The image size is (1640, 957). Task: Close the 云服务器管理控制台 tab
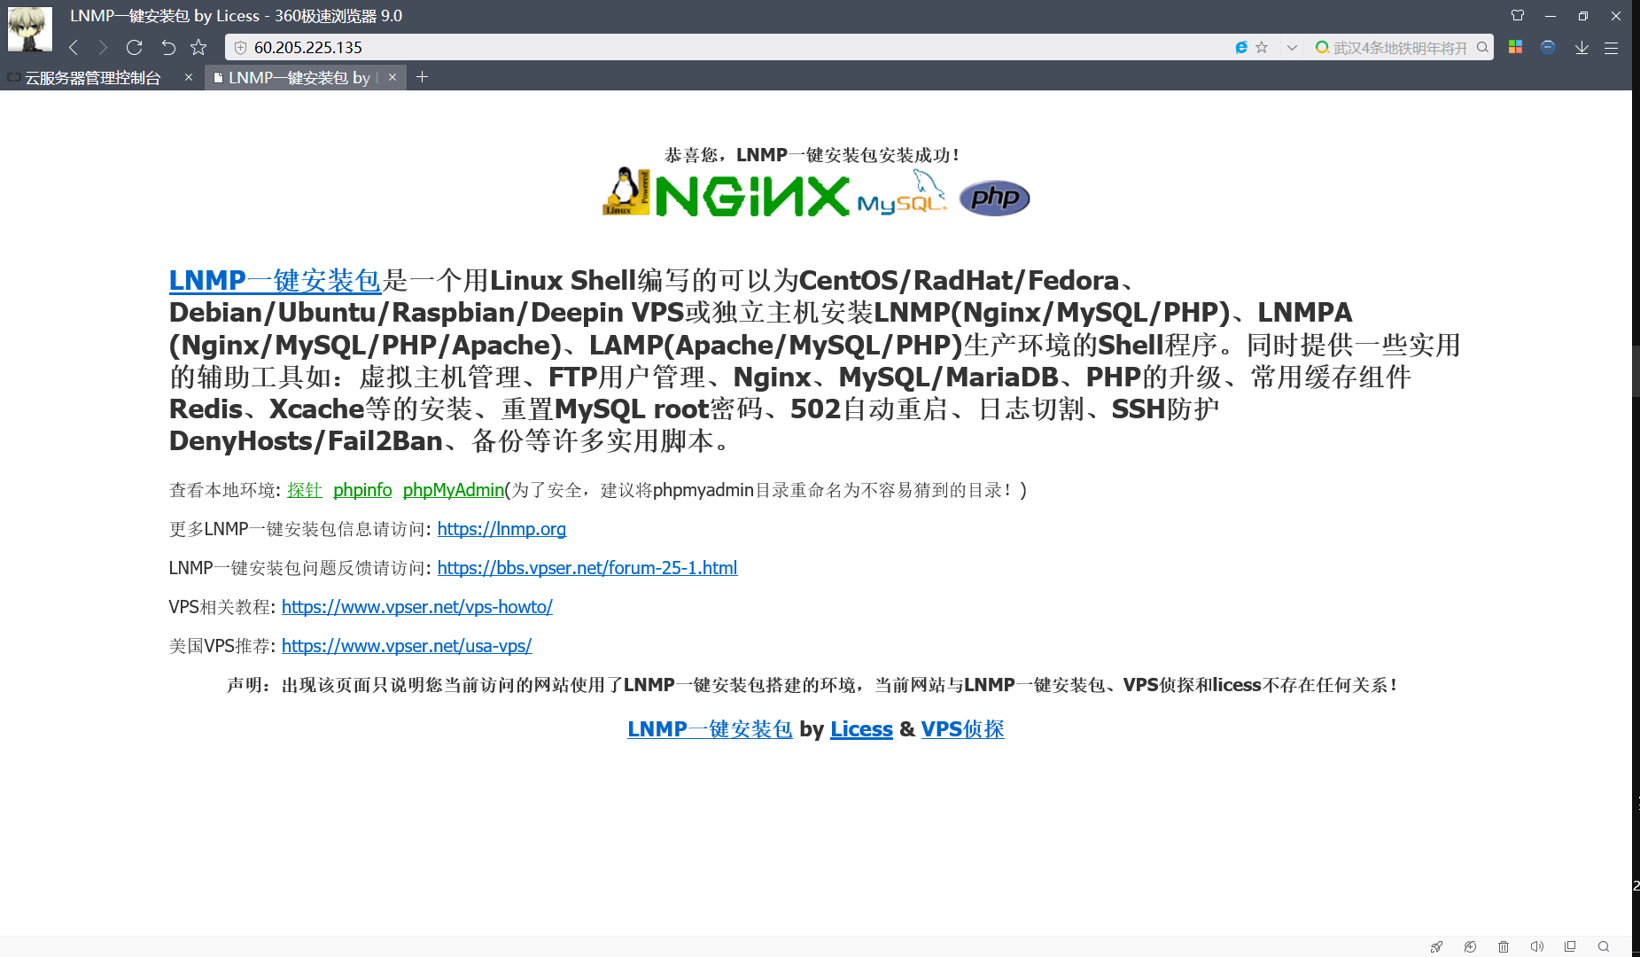(189, 77)
